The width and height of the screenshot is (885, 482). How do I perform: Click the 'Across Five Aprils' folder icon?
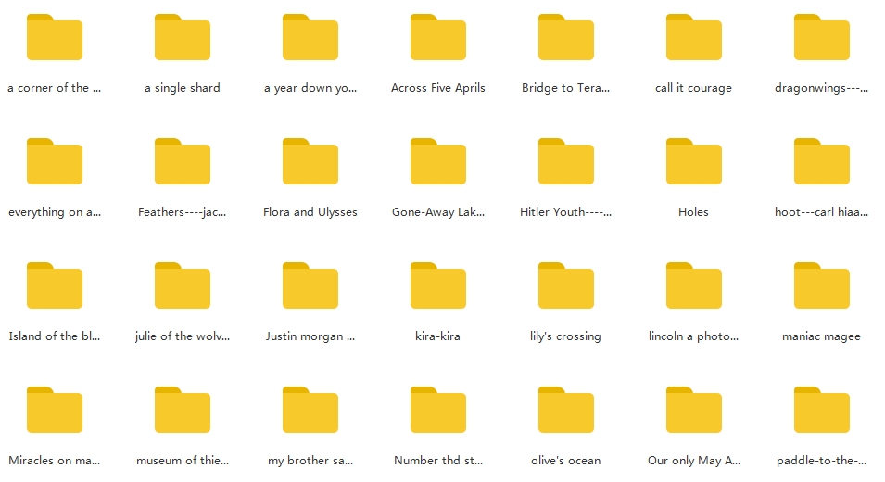click(x=438, y=37)
